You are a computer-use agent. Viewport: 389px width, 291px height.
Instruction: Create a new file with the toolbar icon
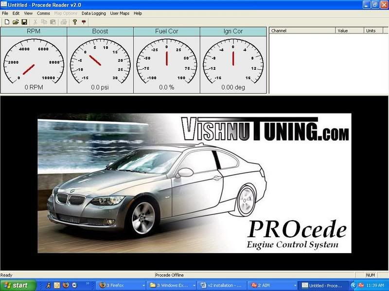[7, 22]
